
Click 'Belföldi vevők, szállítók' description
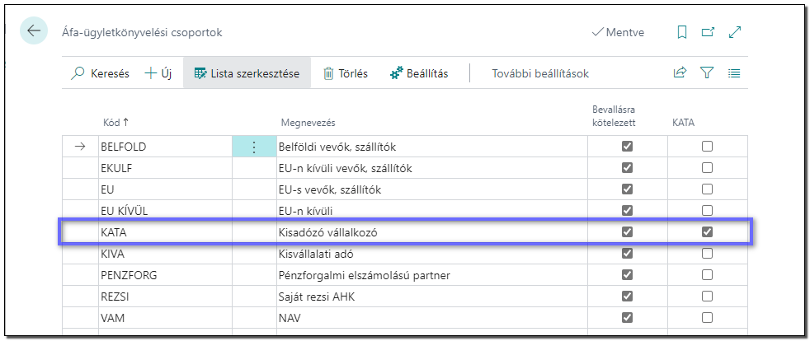point(432,147)
